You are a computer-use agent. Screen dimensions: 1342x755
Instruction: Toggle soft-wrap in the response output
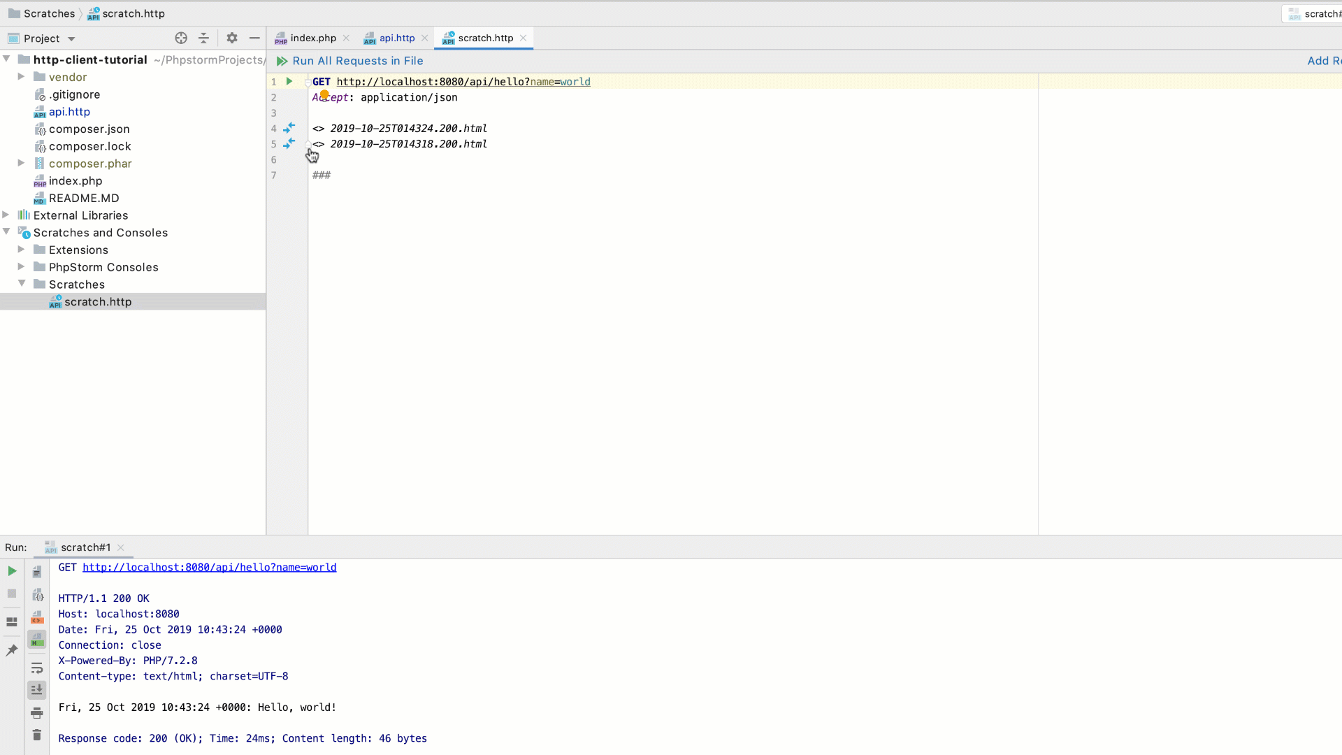pyautogui.click(x=37, y=668)
